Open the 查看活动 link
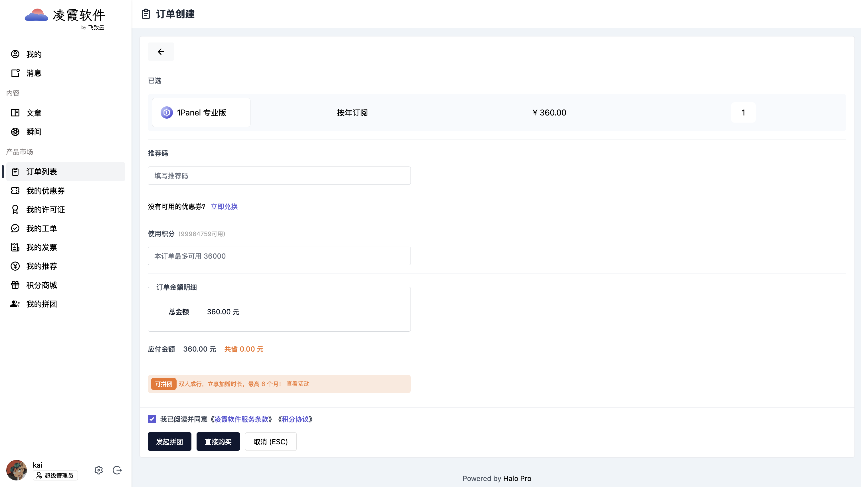Screen dimensions: 861x487 click(298, 384)
